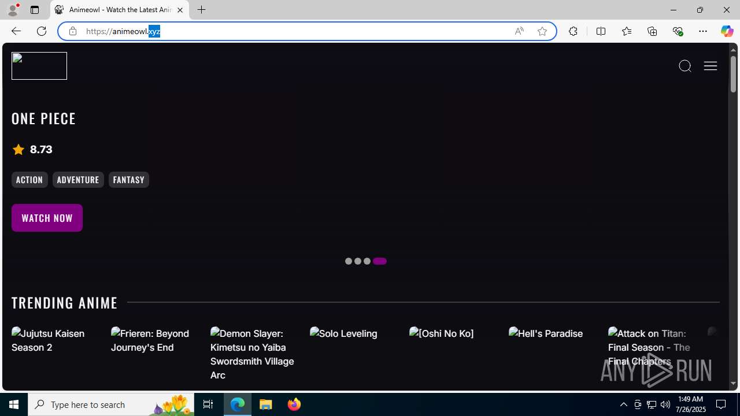740x416 pixels.
Task: Launch the Copilot sidebar icon
Action: coord(727,31)
